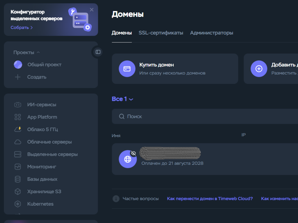Open Мониторинг menu item

click(42, 166)
